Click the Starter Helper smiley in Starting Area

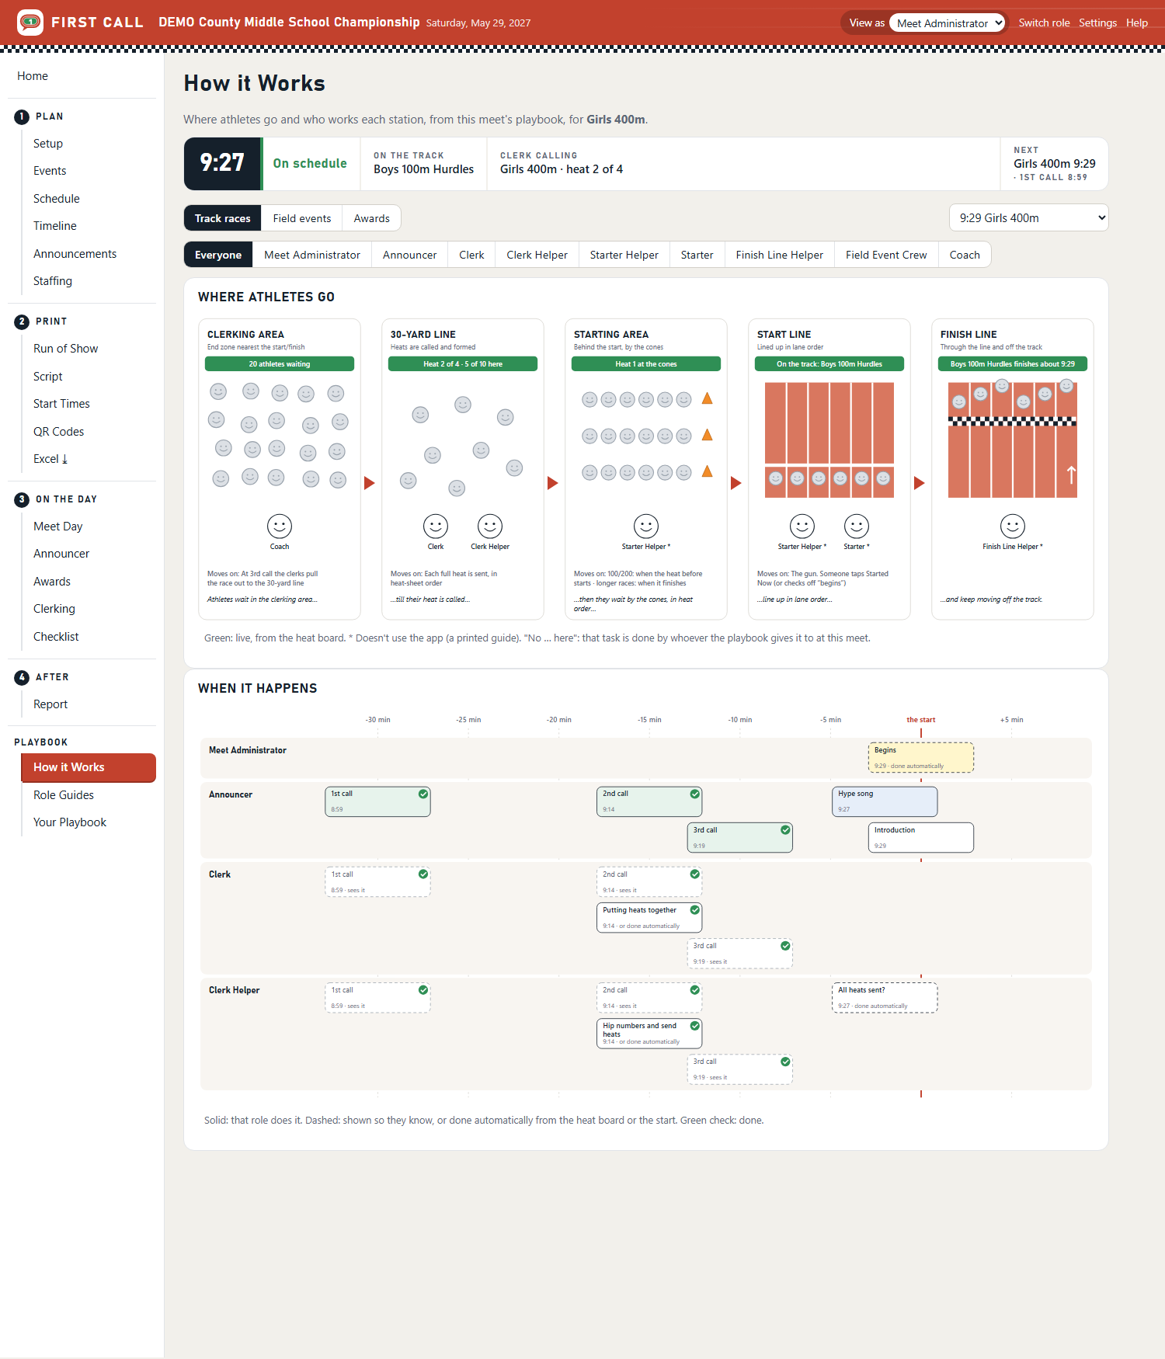coord(646,527)
